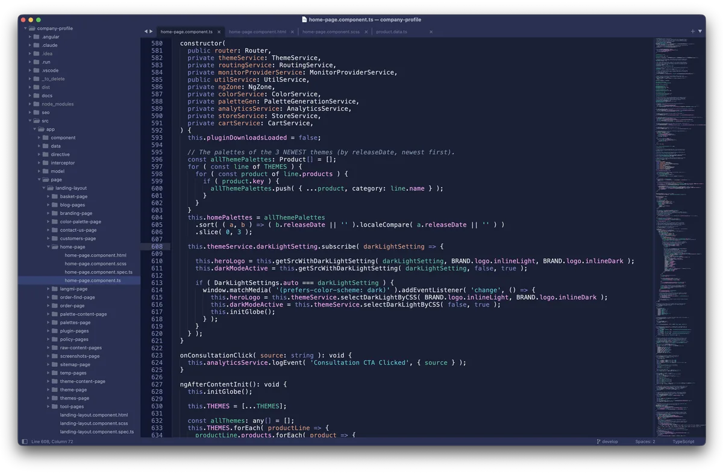Screen dimensions: 723x474
Task: Click the data folder icon
Action: coord(46,146)
